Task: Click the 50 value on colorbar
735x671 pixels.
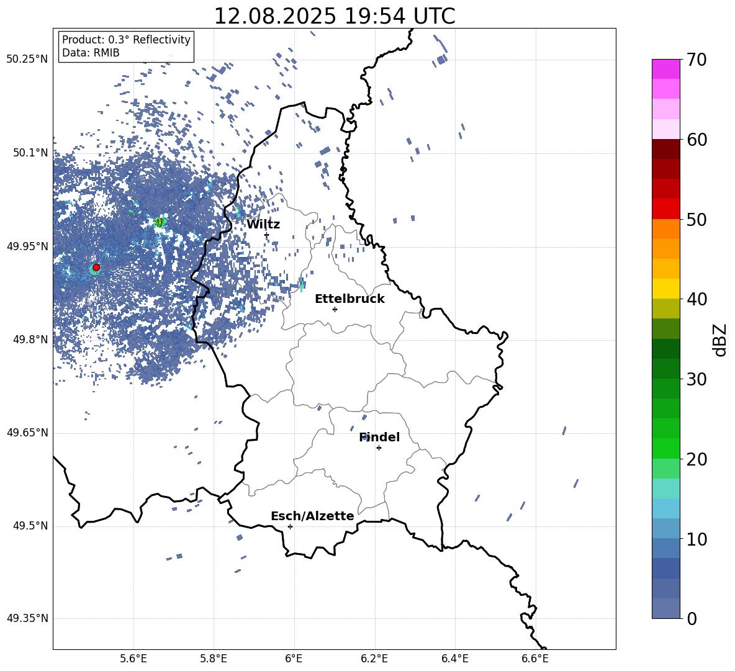Action: click(697, 219)
